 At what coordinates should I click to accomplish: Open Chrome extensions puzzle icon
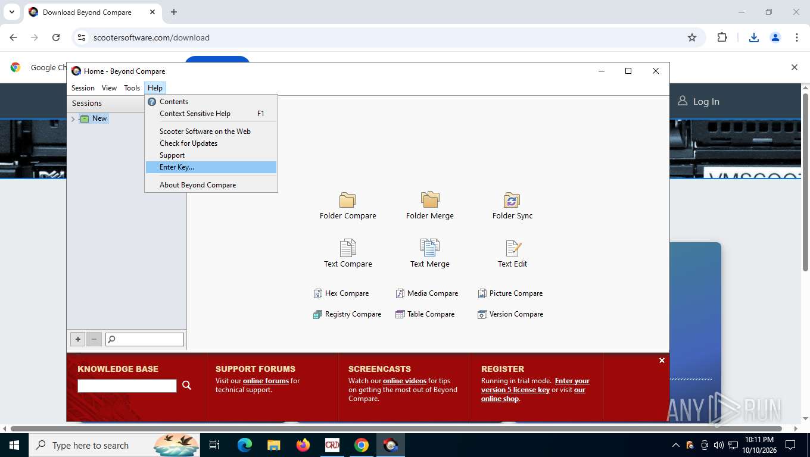point(722,37)
